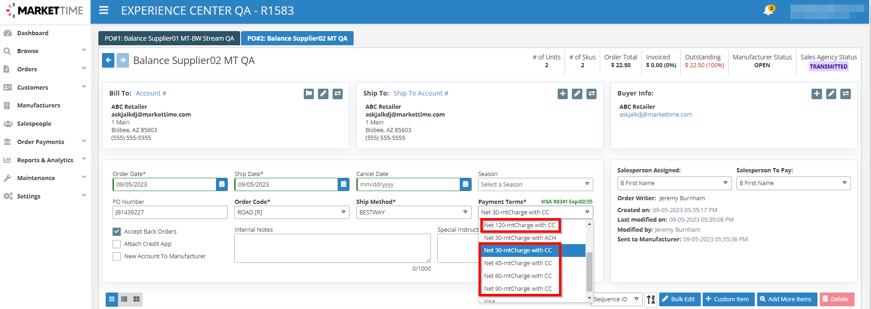The height and width of the screenshot is (309, 871).
Task: Select Net 30-mtCharge with ACH option
Action: (520, 238)
